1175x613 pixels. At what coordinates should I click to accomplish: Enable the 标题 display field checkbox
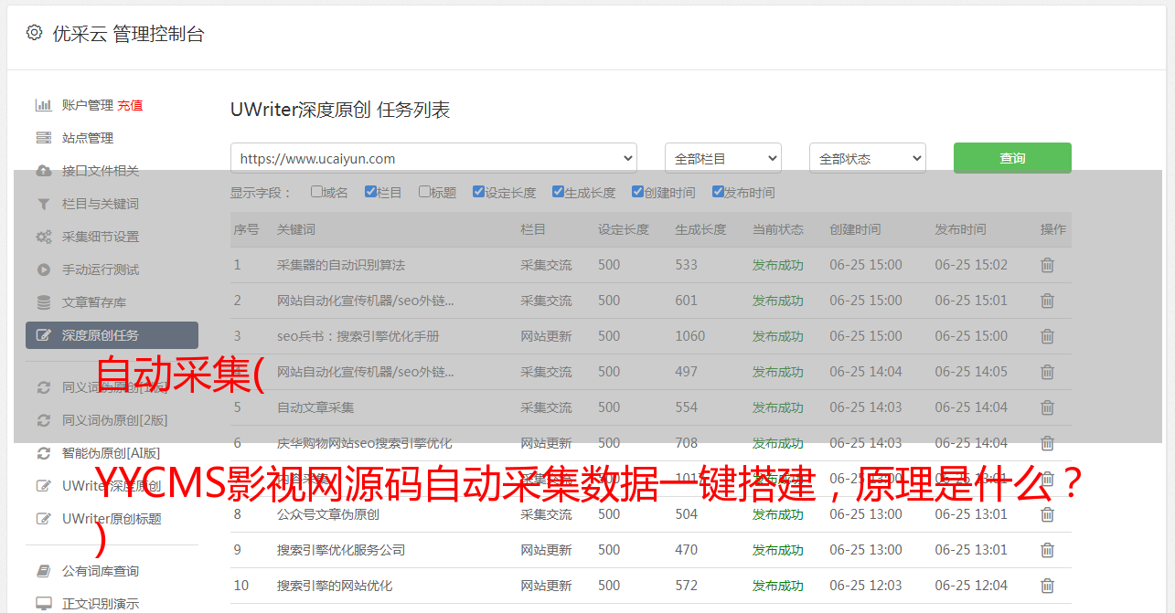pyautogui.click(x=424, y=192)
